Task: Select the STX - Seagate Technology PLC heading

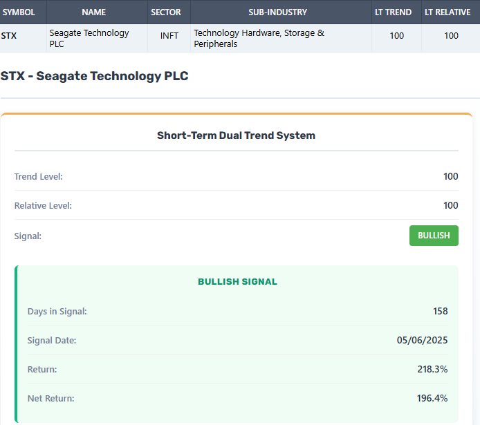Action: coord(95,76)
